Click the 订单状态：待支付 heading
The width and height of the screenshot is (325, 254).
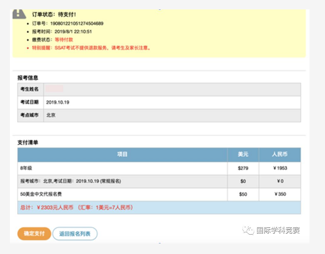click(x=54, y=14)
